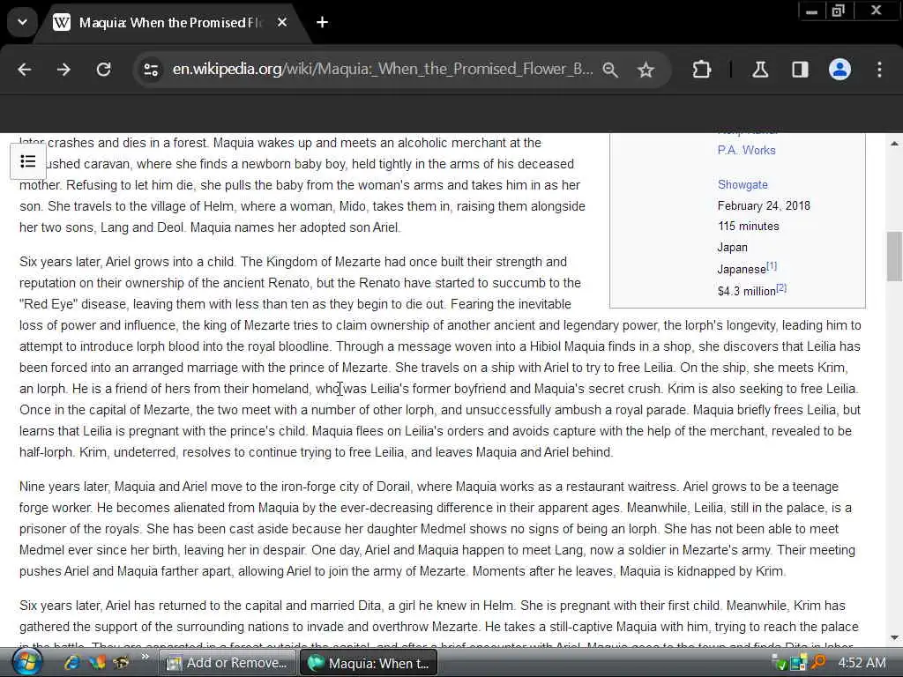This screenshot has height=677, width=903.
Task: Toggle the browser side panel
Action: pyautogui.click(x=799, y=70)
